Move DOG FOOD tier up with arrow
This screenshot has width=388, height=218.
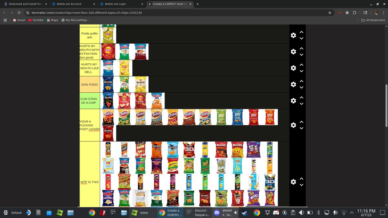pyautogui.click(x=301, y=81)
